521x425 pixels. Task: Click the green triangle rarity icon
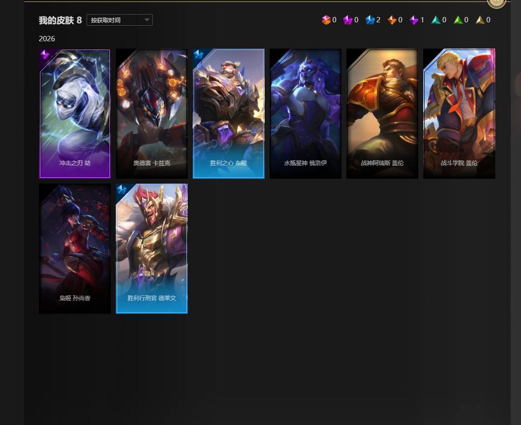coord(458,20)
